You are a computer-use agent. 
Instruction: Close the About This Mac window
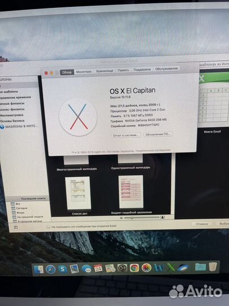46,73
